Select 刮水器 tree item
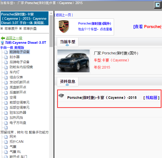The width and height of the screenshot is (162, 158). (x=14, y=57)
